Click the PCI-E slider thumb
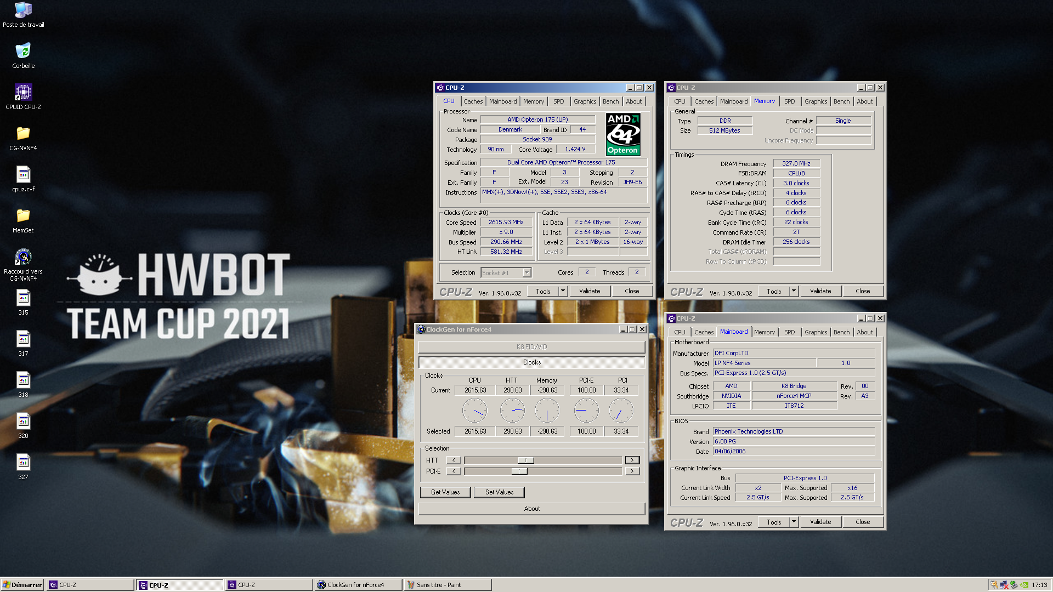The height and width of the screenshot is (592, 1053). coord(519,471)
